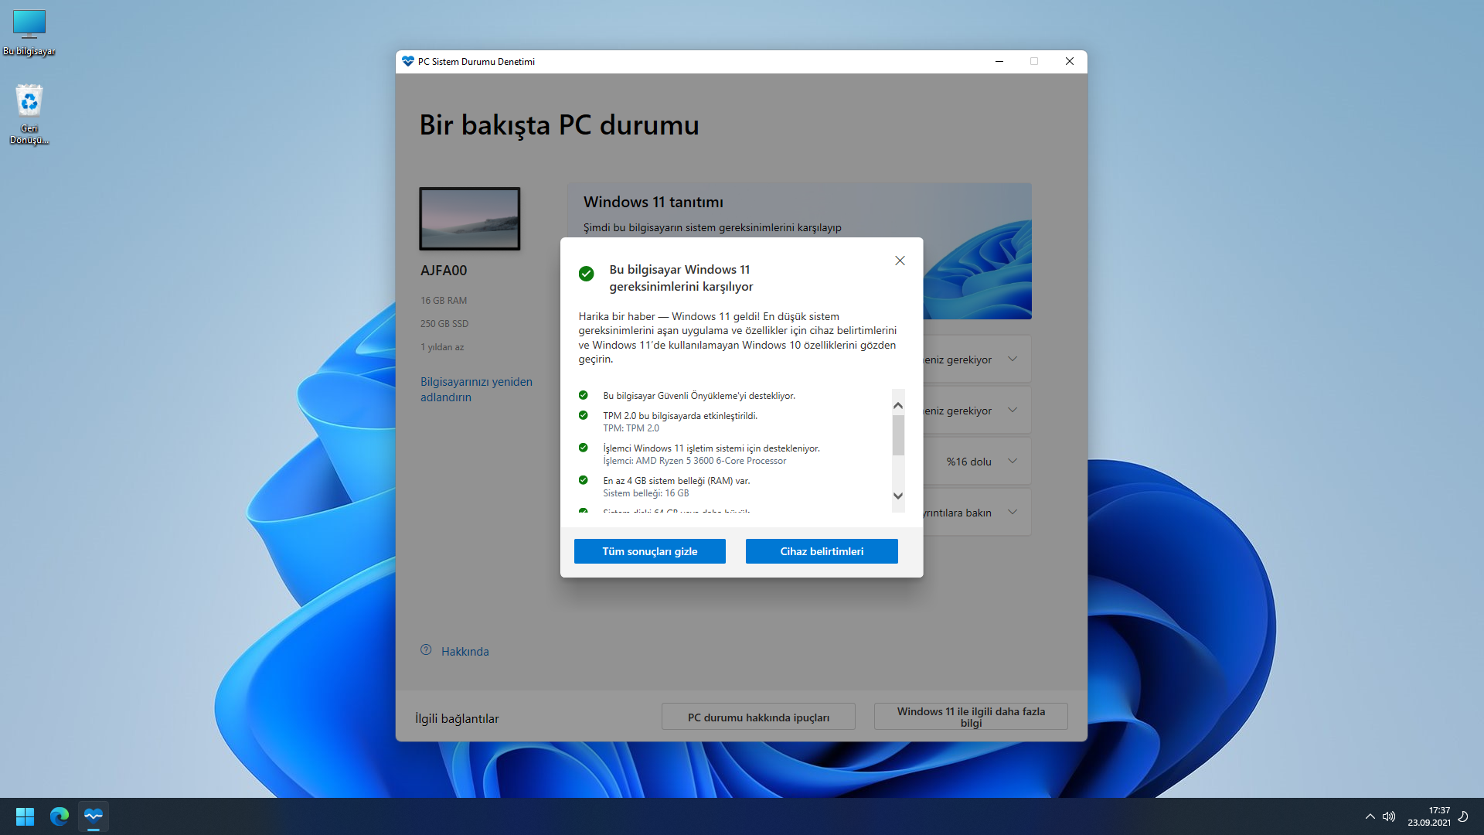The width and height of the screenshot is (1484, 835).
Task: Click the Hakkında question mark icon
Action: pyautogui.click(x=426, y=650)
